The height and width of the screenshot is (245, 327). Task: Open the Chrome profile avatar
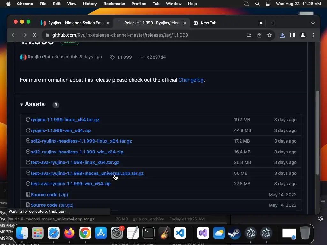tap(303, 35)
